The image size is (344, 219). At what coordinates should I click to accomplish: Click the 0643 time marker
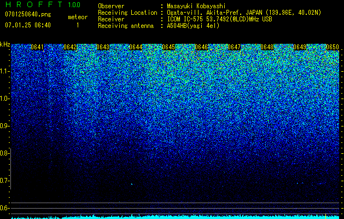(x=103, y=47)
